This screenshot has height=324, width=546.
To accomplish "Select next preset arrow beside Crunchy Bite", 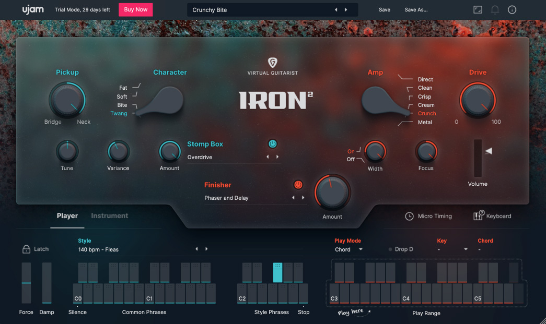I will (x=346, y=10).
